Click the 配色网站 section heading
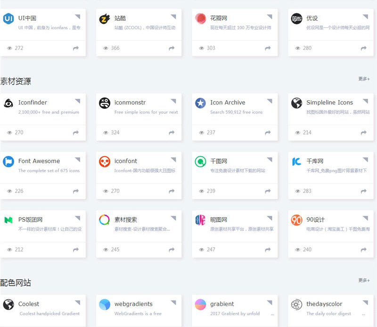Image resolution: width=377 pixels, height=327 pixels. pos(16,283)
